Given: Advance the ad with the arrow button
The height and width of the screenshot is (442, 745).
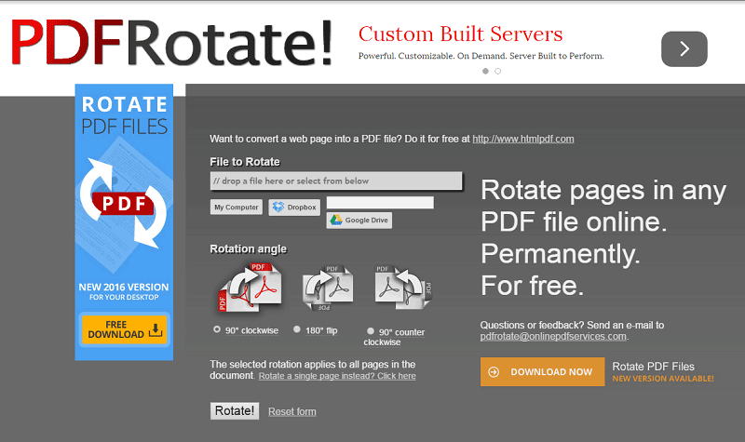Looking at the screenshot, I should pos(684,49).
